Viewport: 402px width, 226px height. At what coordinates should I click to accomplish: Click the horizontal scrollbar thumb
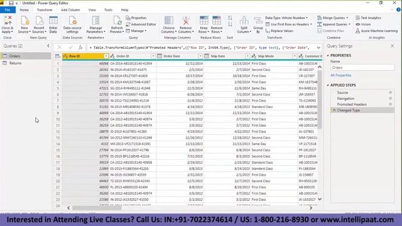[97, 208]
